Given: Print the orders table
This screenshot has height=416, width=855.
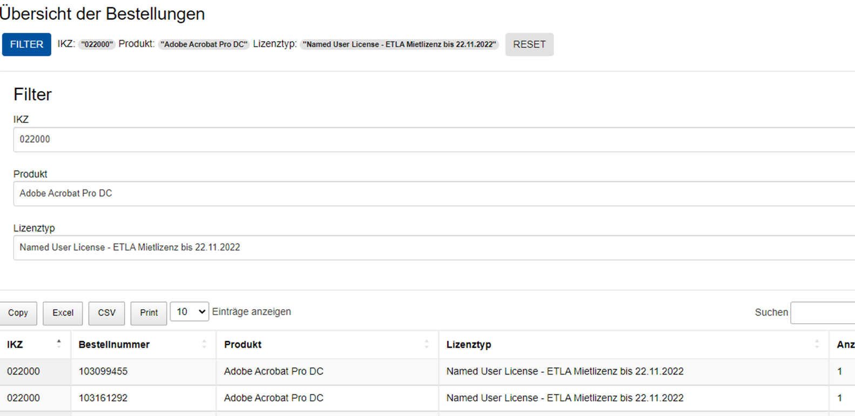Looking at the screenshot, I should click(x=149, y=313).
